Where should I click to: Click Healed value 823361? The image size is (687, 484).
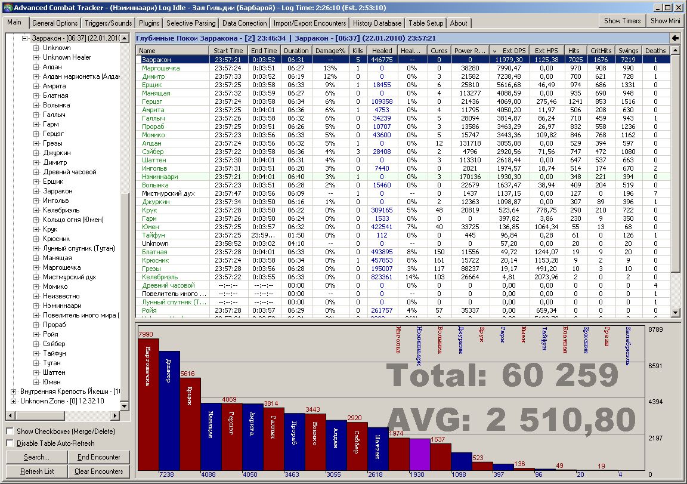[x=382, y=277]
